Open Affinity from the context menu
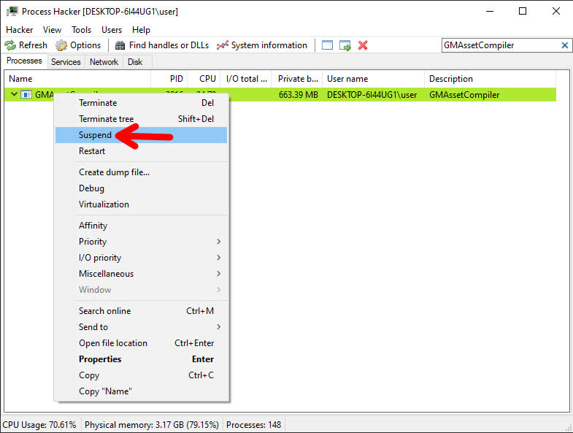 [141, 226]
